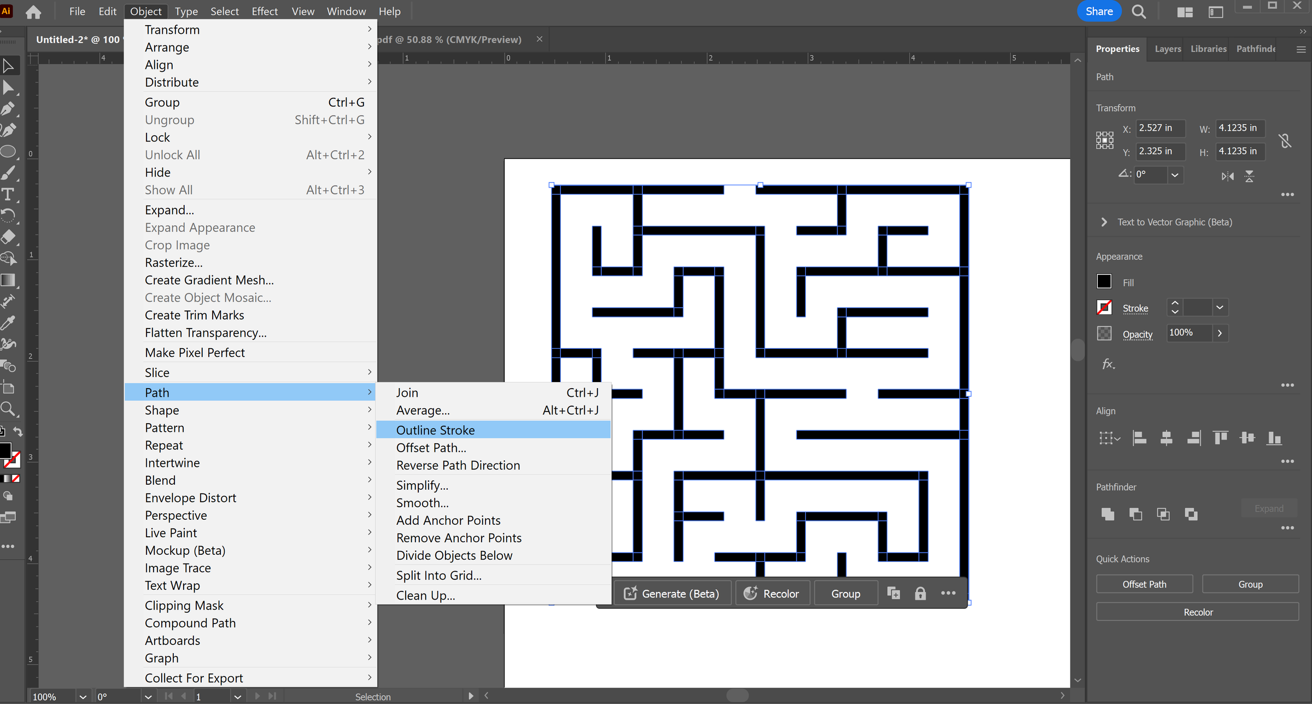The image size is (1312, 704).
Task: Select the Type tool
Action: (9, 194)
